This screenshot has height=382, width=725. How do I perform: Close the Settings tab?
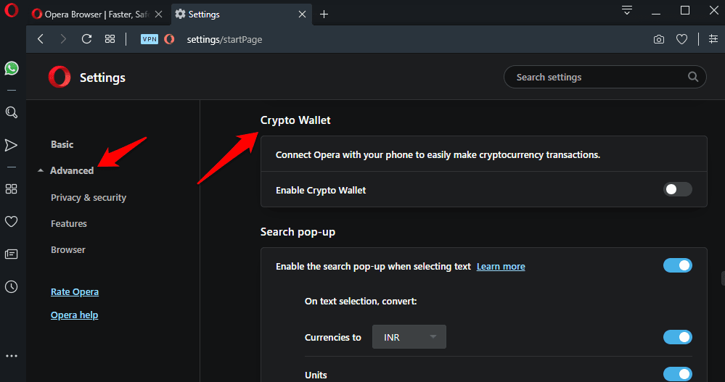coord(302,14)
